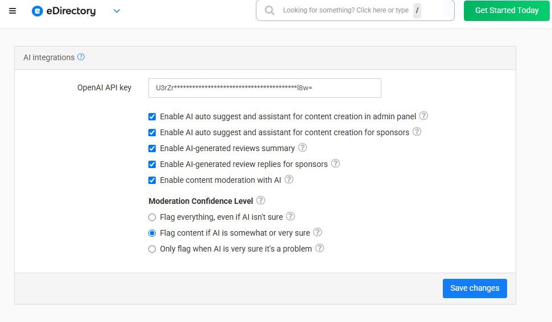
Task: Click the search magnifier icon
Action: [269, 10]
